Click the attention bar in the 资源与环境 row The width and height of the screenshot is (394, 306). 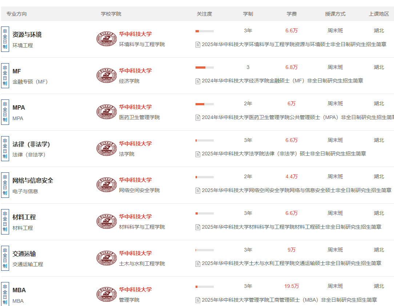pyautogui.click(x=205, y=31)
